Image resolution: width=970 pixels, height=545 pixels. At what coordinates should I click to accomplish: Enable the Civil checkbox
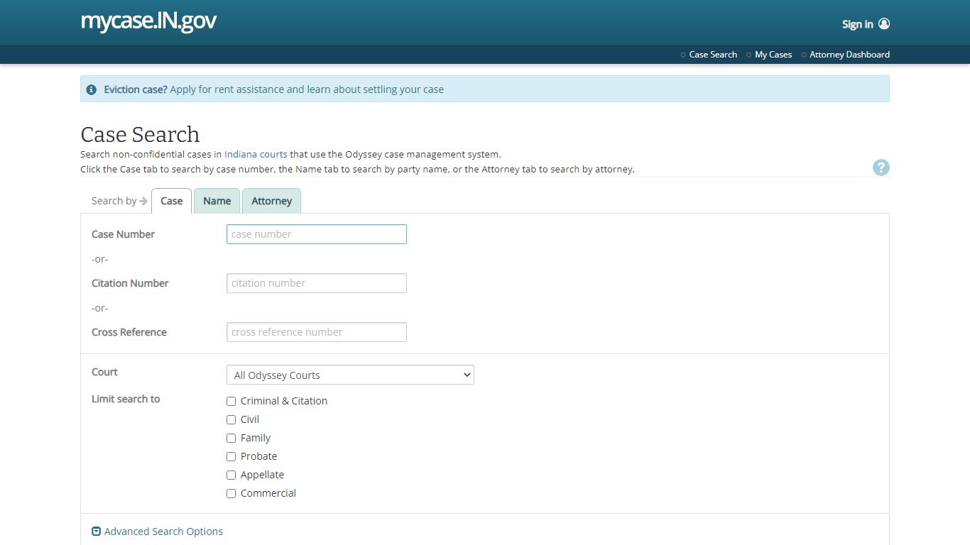click(x=231, y=419)
